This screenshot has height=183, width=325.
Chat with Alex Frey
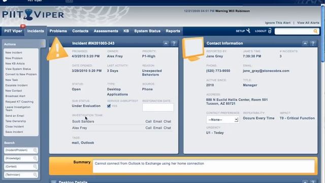167,128
